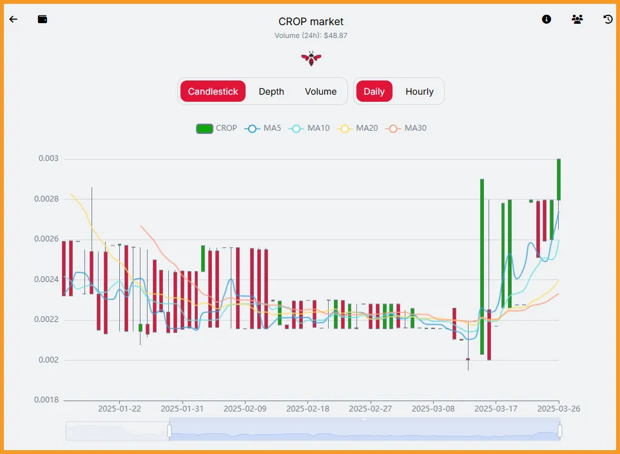Click the tall green candle reaching 0.003
This screenshot has height=454, width=620.
[x=559, y=180]
